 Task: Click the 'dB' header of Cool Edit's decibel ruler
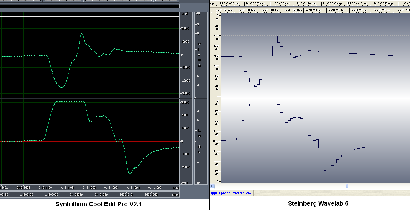198,14
